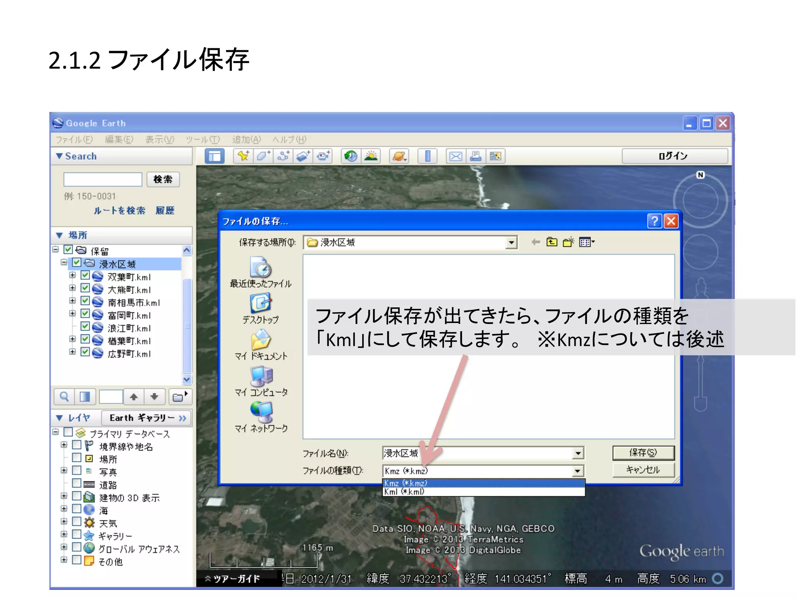Image resolution: width=797 pixels, height=598 pixels.
Task: Uncheck 富岡町.kml checkbox
Action: tap(85, 314)
